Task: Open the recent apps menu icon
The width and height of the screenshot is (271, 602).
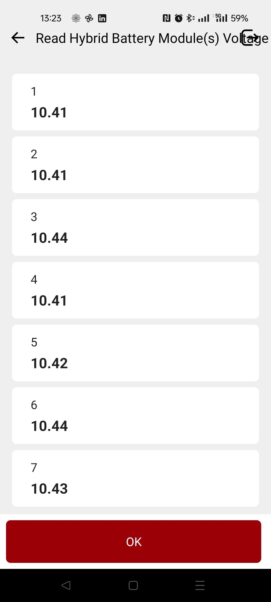Action: pyautogui.click(x=200, y=585)
